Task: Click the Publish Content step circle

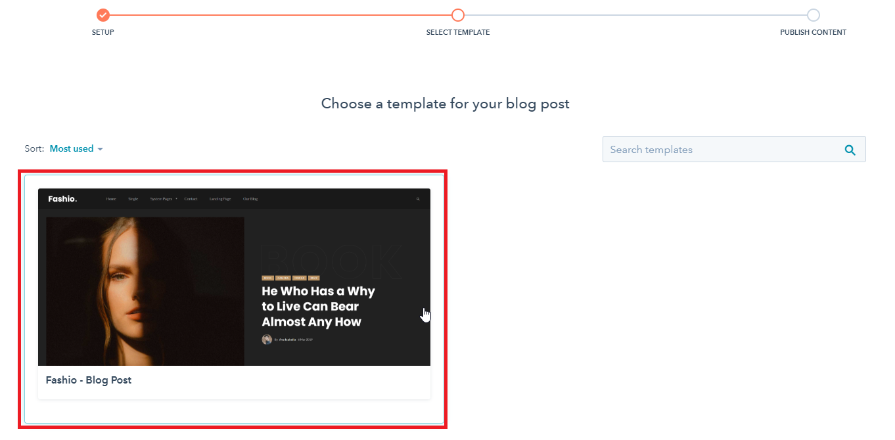Action: pos(814,15)
